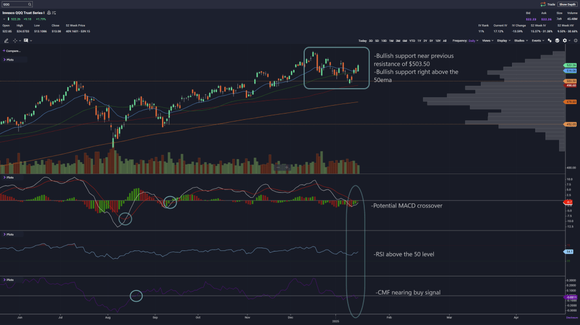Click the purple Bid price 522.23

point(531,19)
